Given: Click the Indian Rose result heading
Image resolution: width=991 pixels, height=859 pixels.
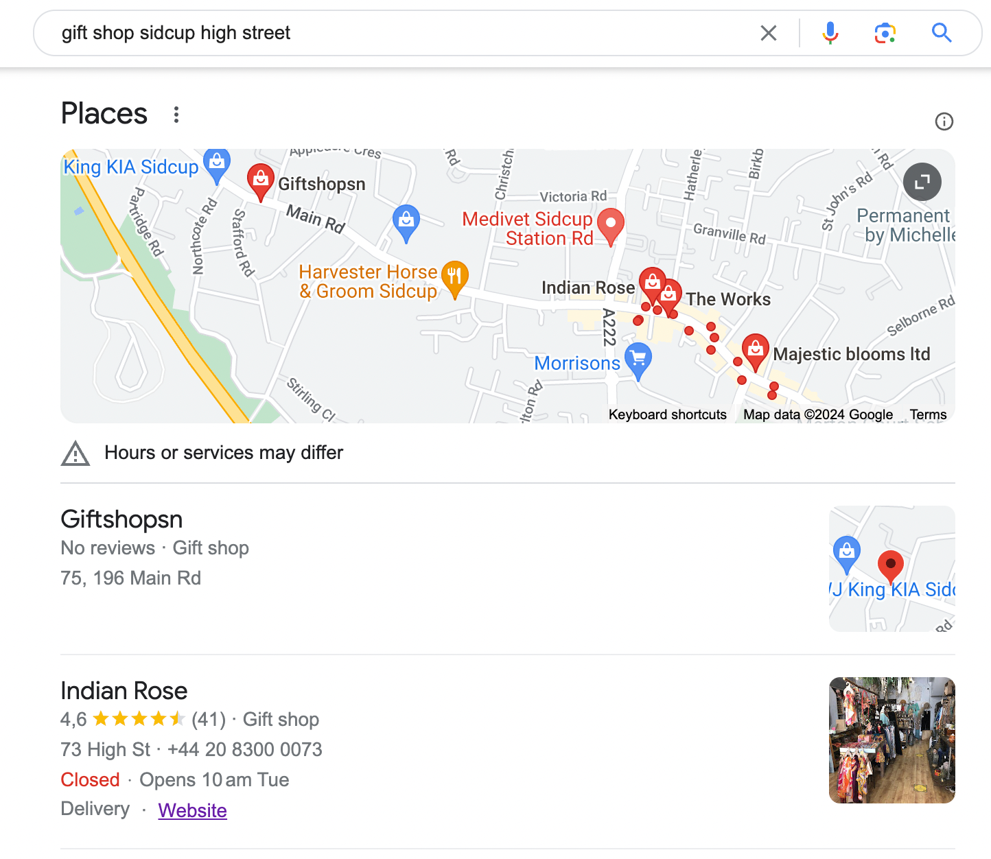Looking at the screenshot, I should 124,691.
